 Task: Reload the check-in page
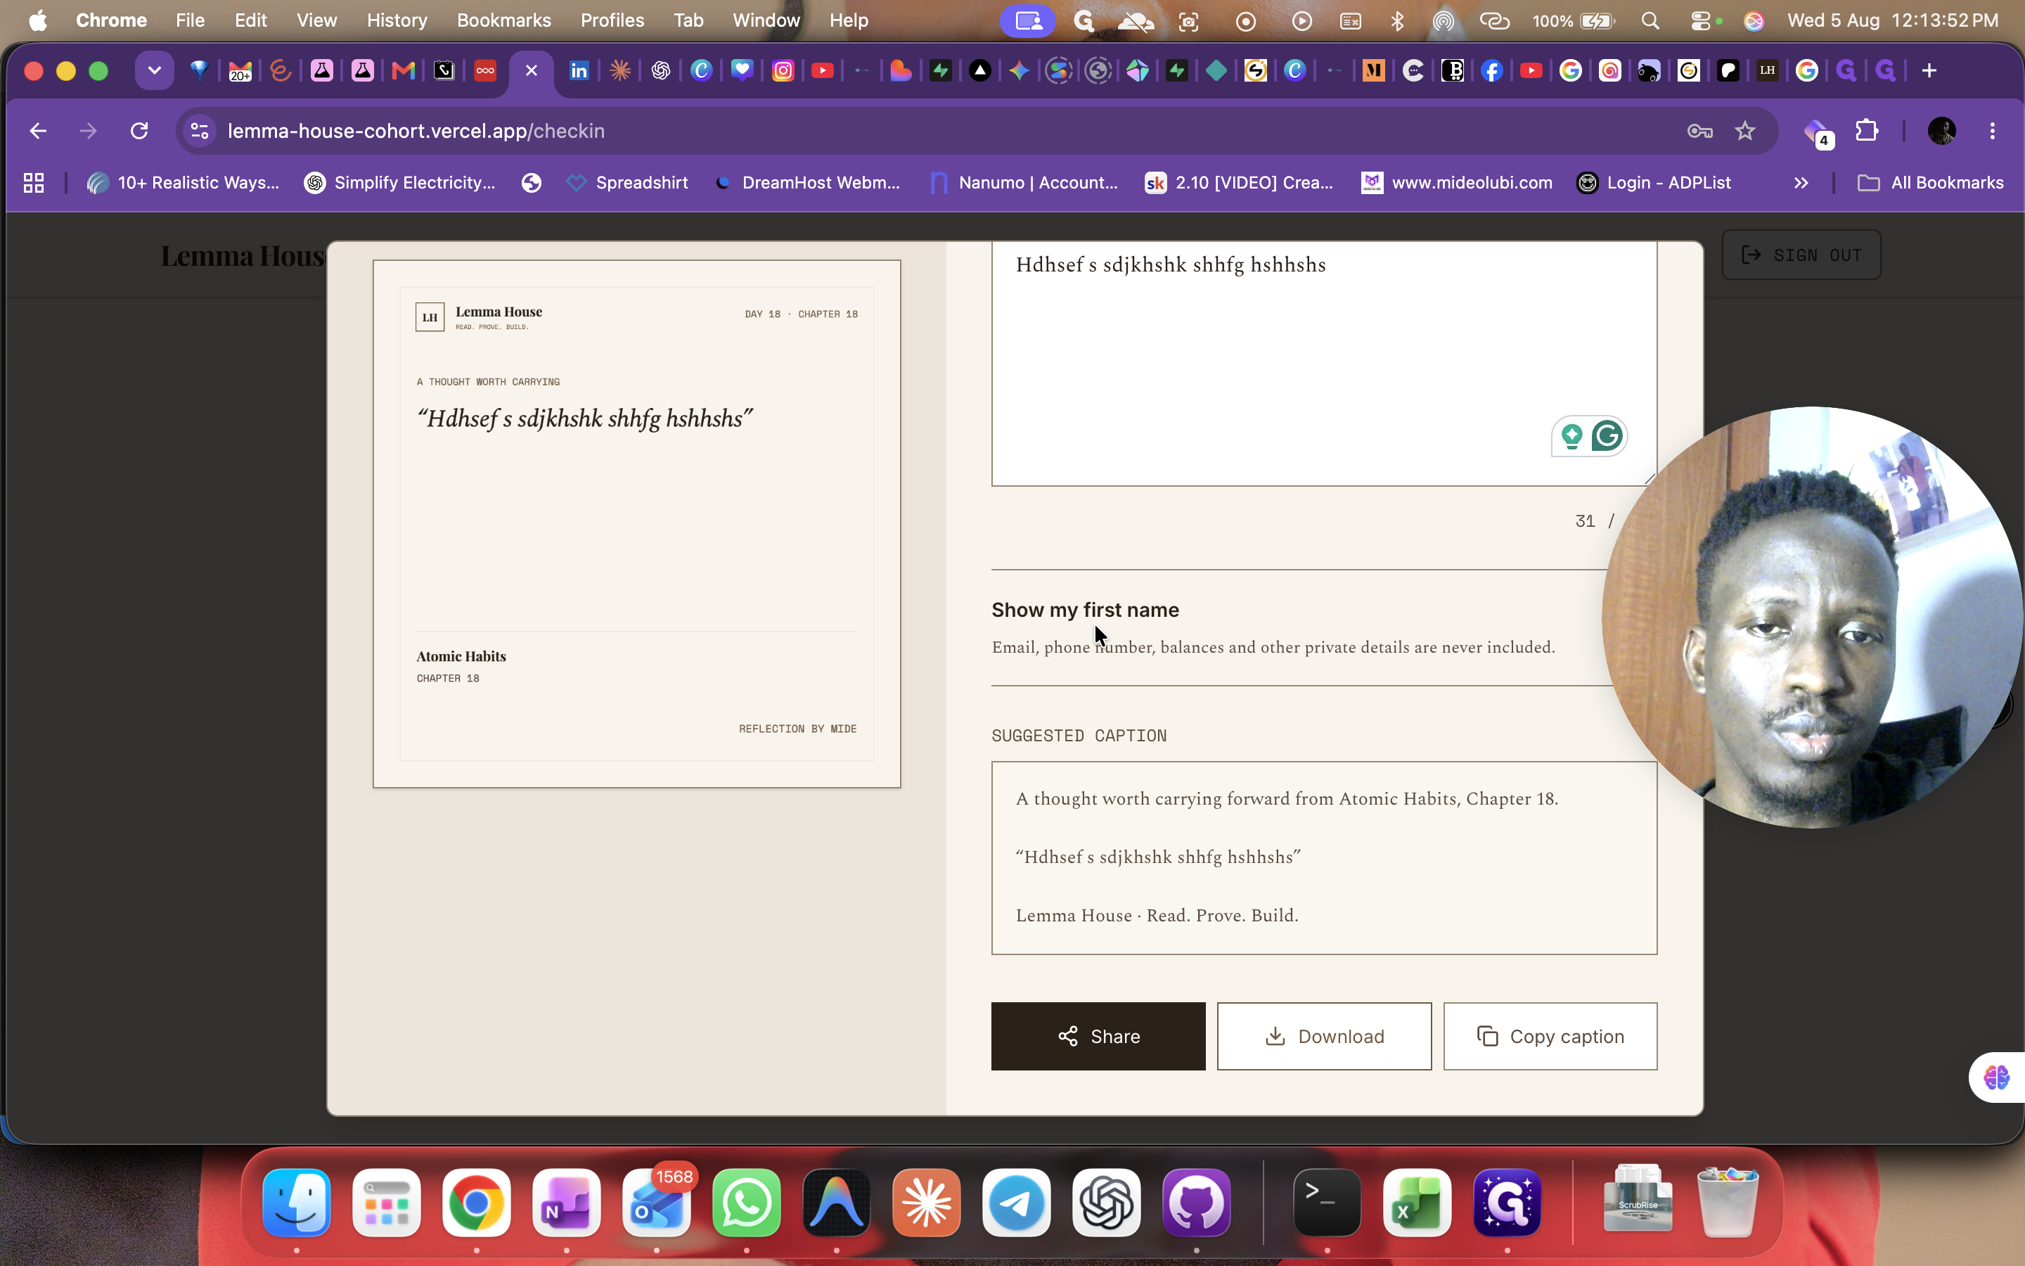(139, 131)
